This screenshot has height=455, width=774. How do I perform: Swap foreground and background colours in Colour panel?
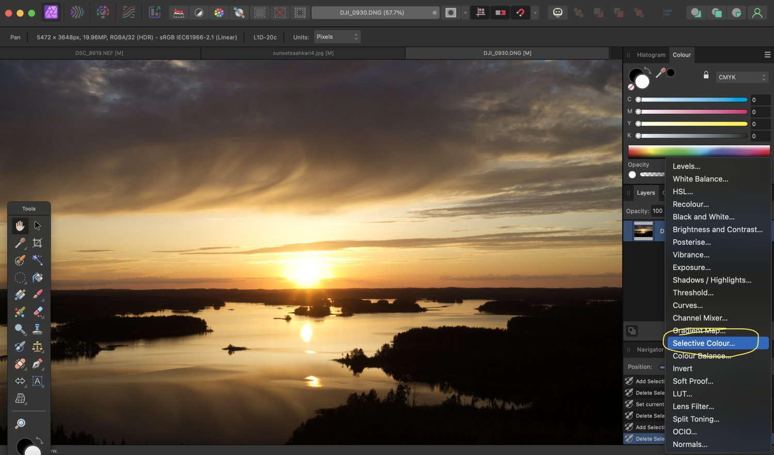[x=648, y=70]
